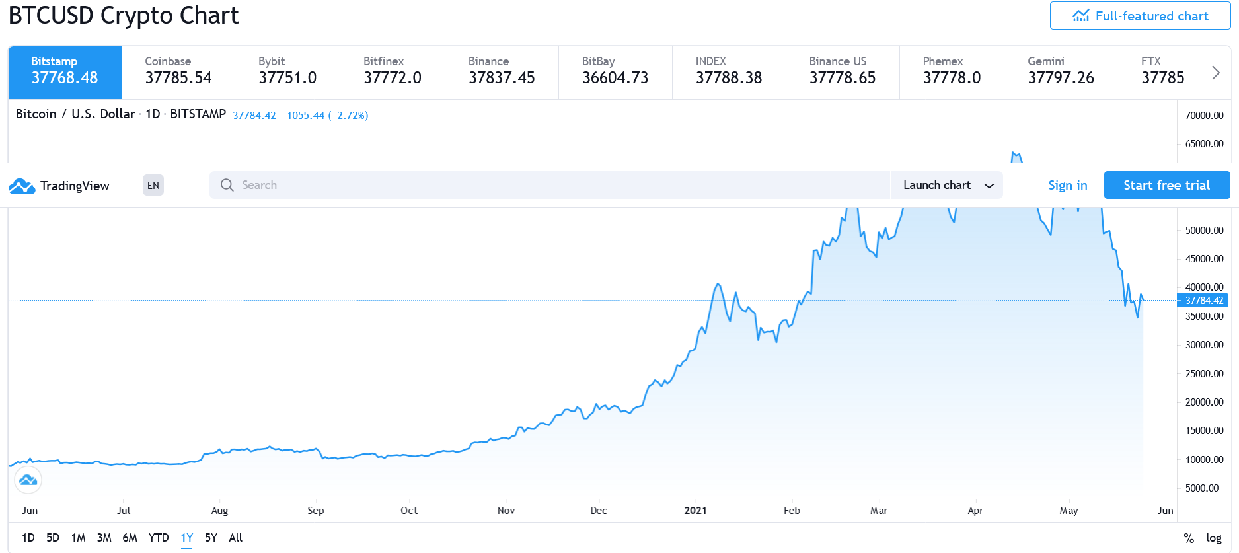Click the BITSTAMP label in chart legend

click(198, 114)
